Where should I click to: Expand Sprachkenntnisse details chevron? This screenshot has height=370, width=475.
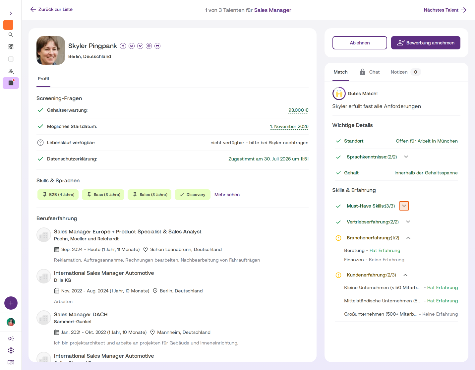click(x=406, y=157)
